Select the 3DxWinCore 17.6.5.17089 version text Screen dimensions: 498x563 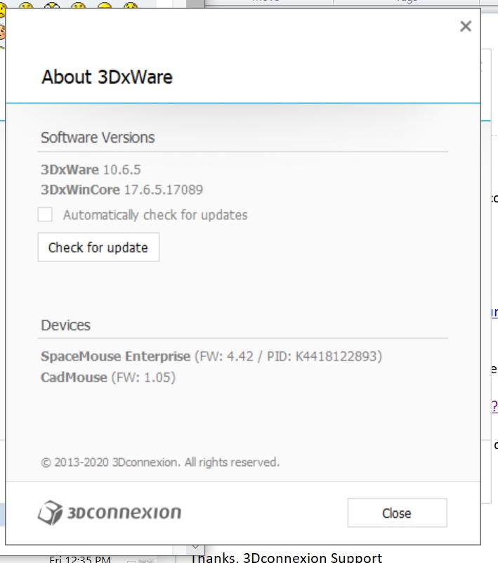click(122, 190)
